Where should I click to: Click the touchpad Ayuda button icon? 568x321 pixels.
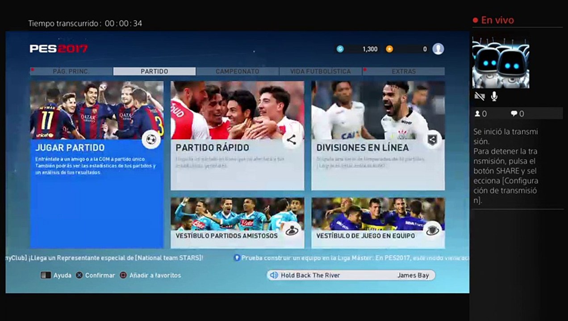pyautogui.click(x=46, y=275)
